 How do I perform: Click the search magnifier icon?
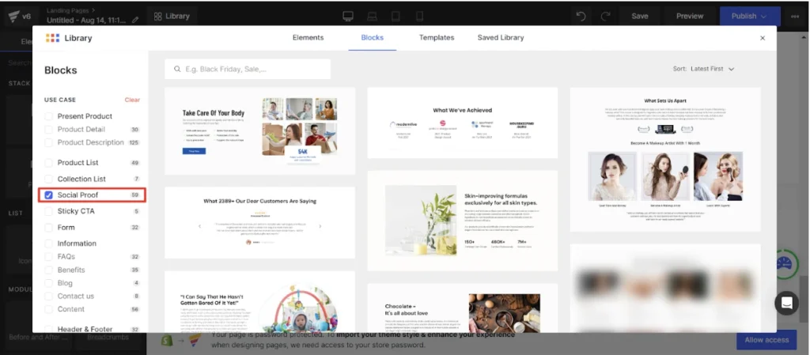177,69
